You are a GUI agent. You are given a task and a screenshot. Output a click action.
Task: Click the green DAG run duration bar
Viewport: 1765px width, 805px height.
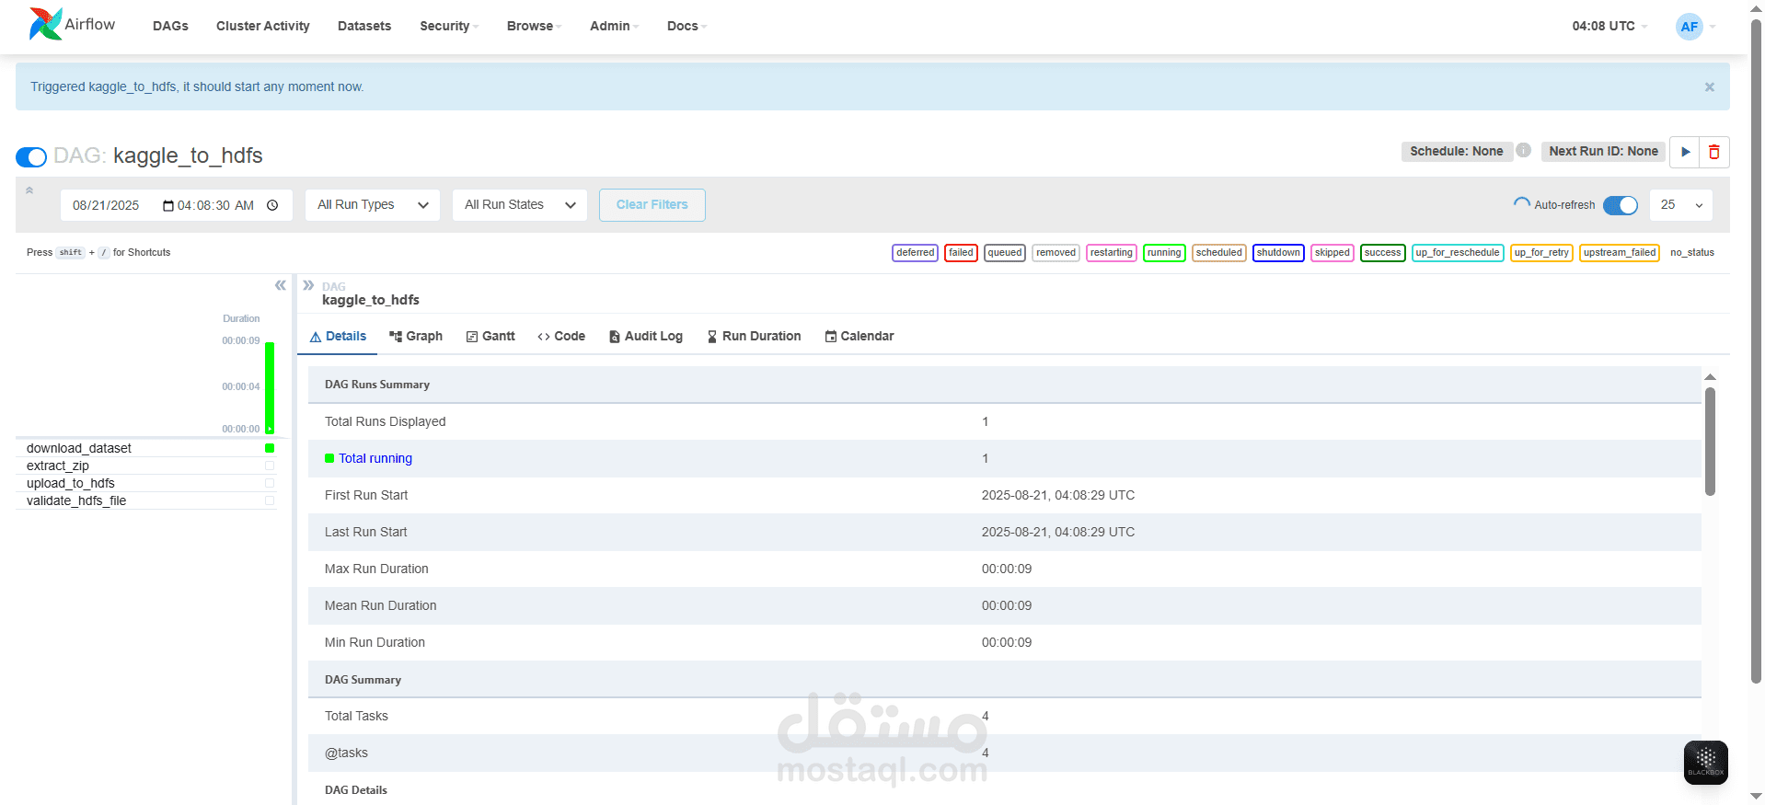(270, 386)
